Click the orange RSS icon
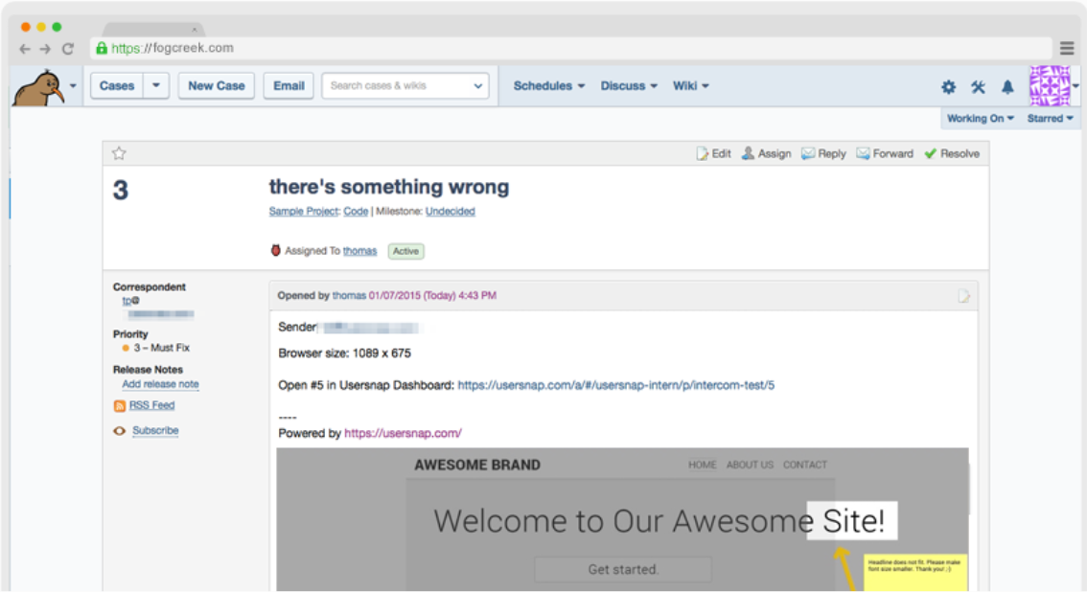This screenshot has width=1087, height=592. pyautogui.click(x=119, y=406)
